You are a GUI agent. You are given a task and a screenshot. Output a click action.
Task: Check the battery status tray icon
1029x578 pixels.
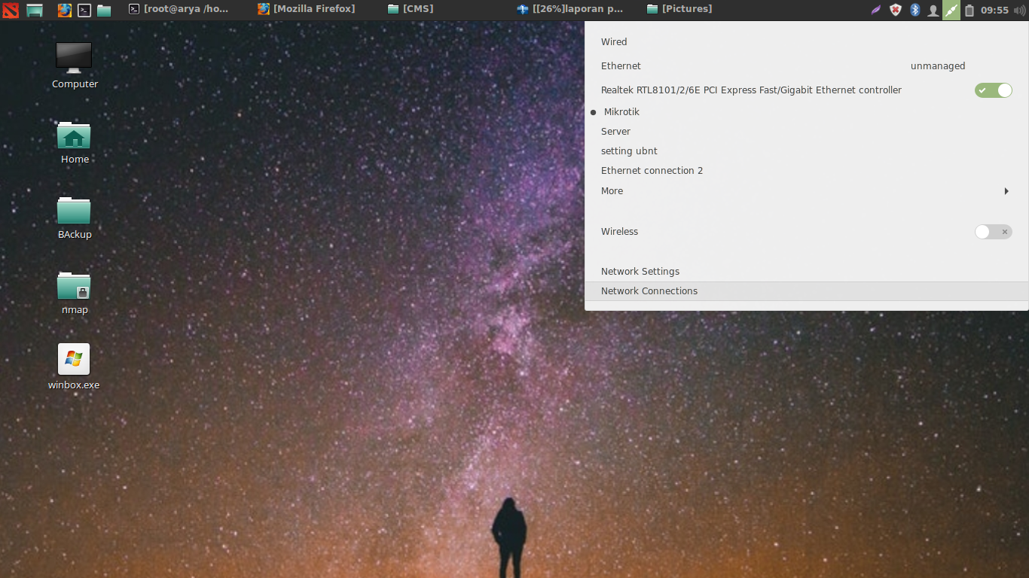tap(969, 10)
